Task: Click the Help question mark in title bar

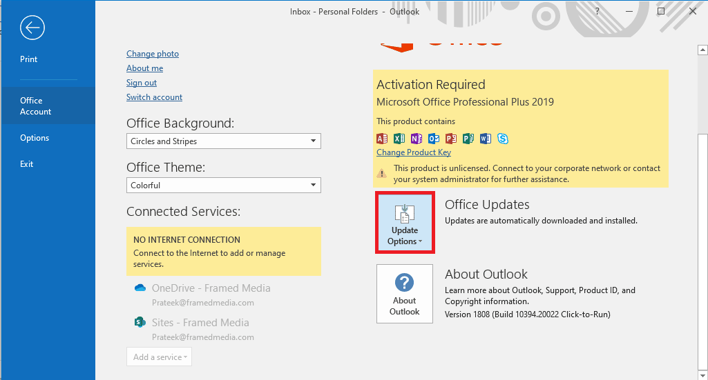Action: pos(597,11)
